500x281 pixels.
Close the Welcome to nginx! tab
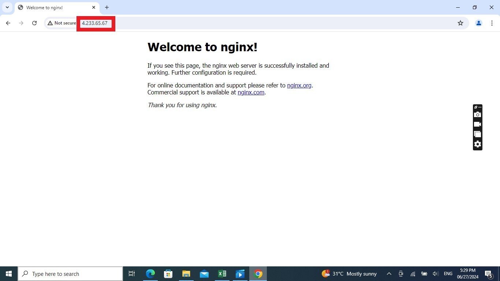pyautogui.click(x=94, y=7)
